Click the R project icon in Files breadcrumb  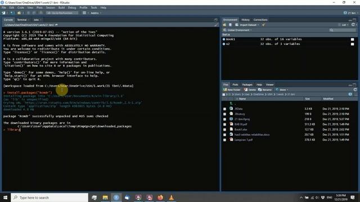350,94
